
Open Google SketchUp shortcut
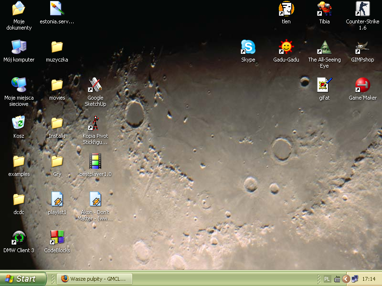tap(95, 85)
